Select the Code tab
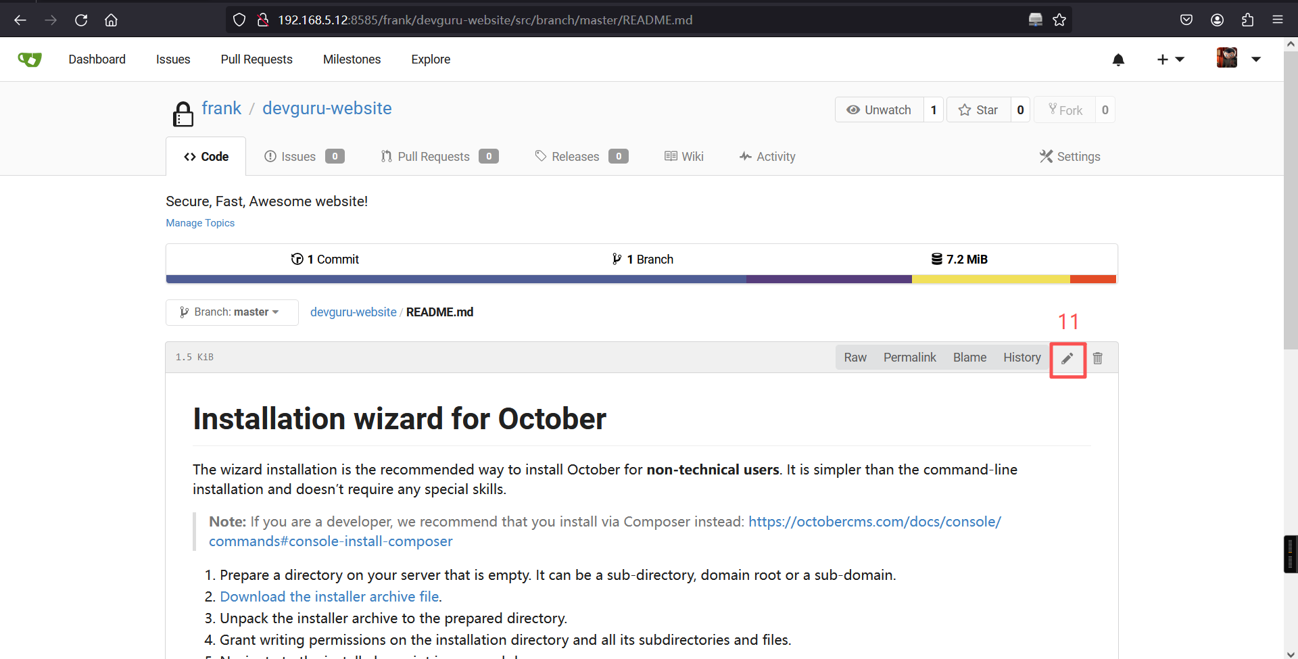Image resolution: width=1298 pixels, height=659 pixels. point(206,157)
